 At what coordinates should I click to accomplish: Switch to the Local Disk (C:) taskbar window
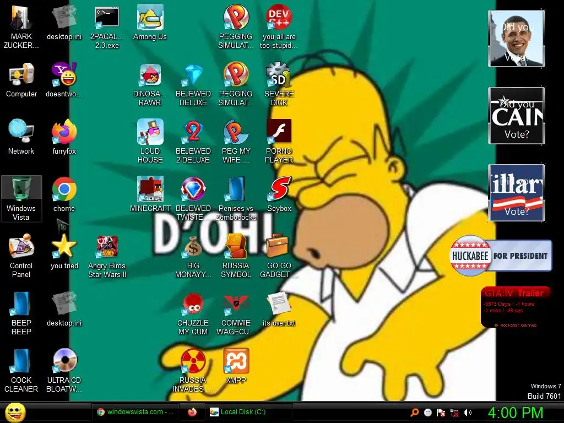click(248, 412)
